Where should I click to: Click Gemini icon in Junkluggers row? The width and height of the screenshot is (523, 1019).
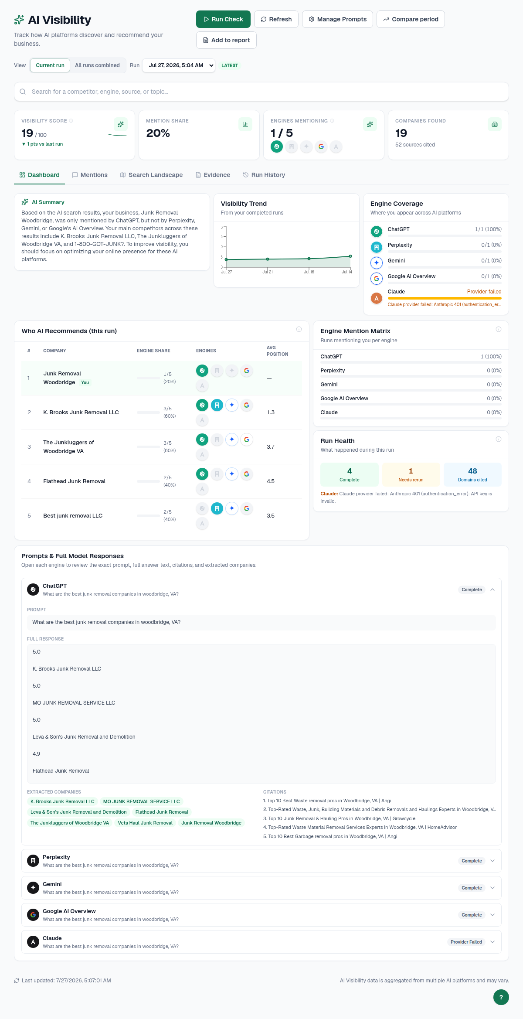pos(232,440)
